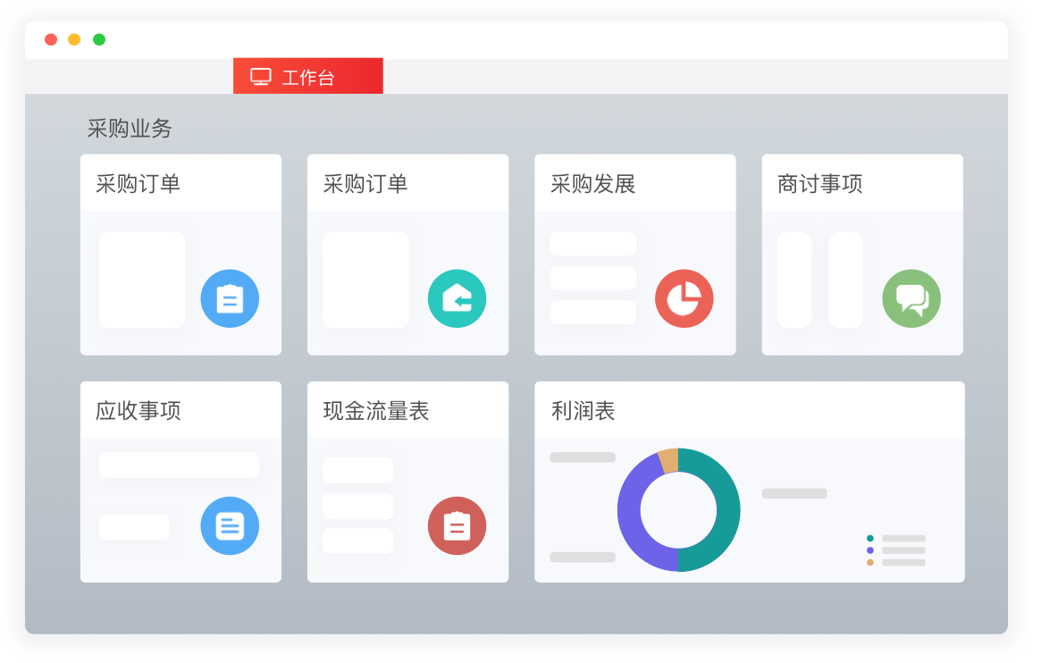The image size is (1058, 663).
Task: Switch to the 工作台 tab
Action: pos(308,77)
